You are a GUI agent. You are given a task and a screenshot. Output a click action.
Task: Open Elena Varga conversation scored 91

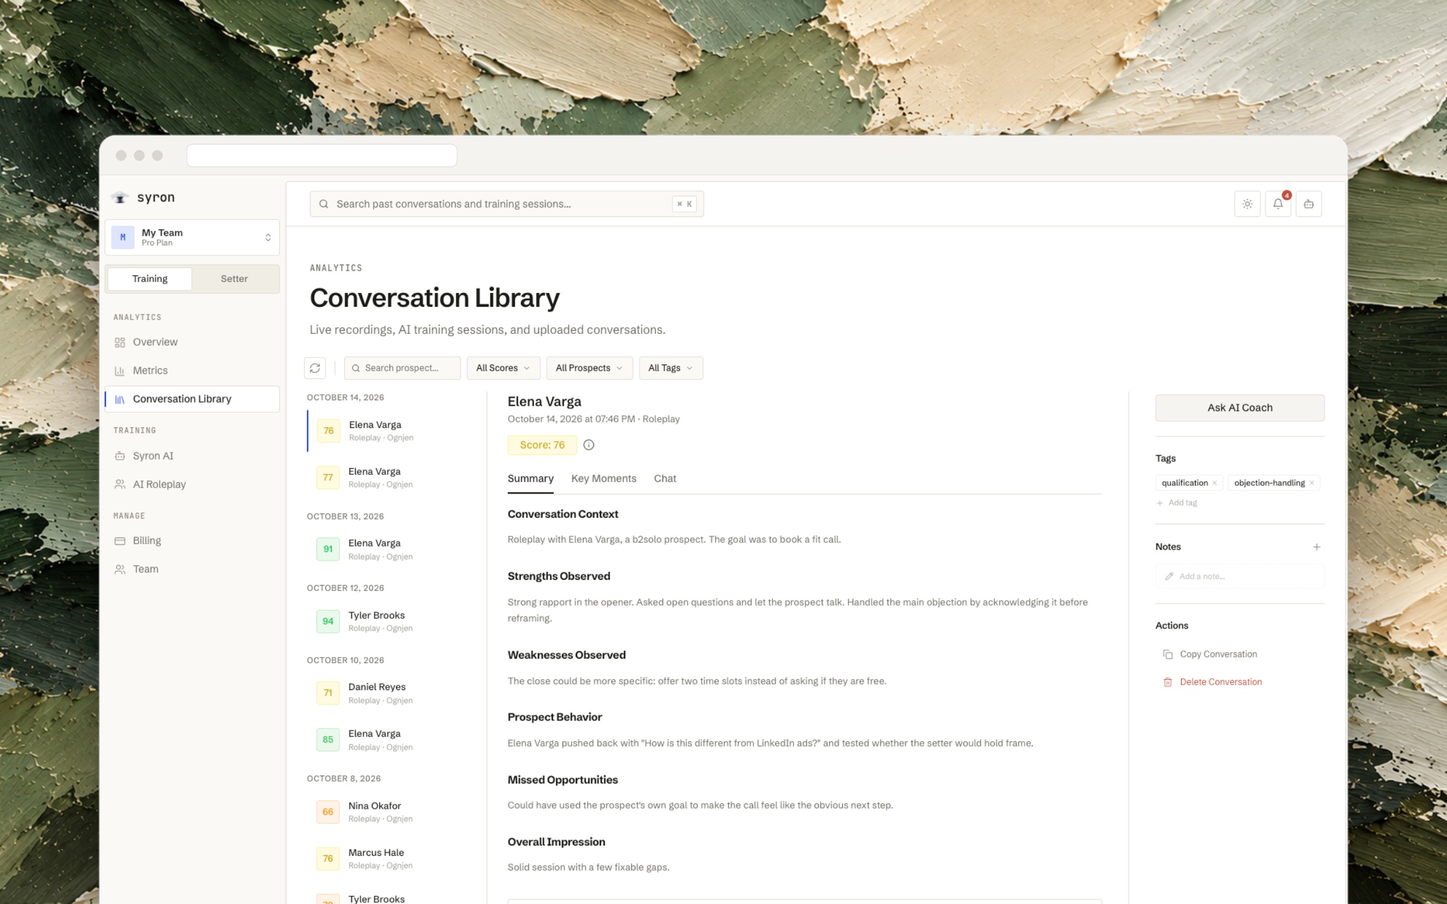tap(393, 549)
